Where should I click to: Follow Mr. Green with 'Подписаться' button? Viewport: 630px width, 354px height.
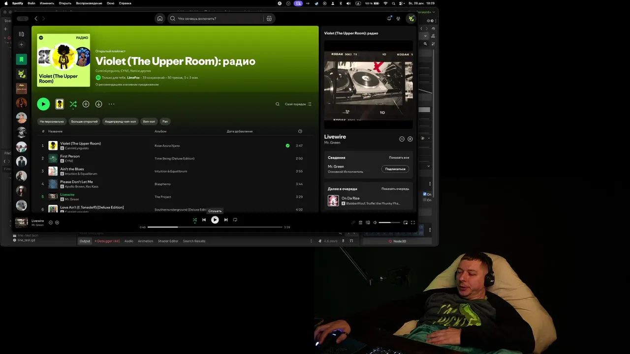coord(395,169)
